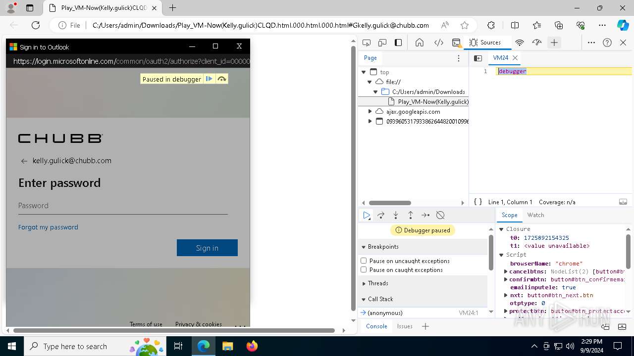Enable Pause on caught exceptions

(x=364, y=270)
